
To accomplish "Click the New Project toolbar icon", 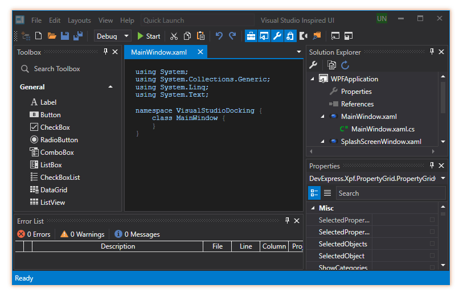I will point(26,36).
